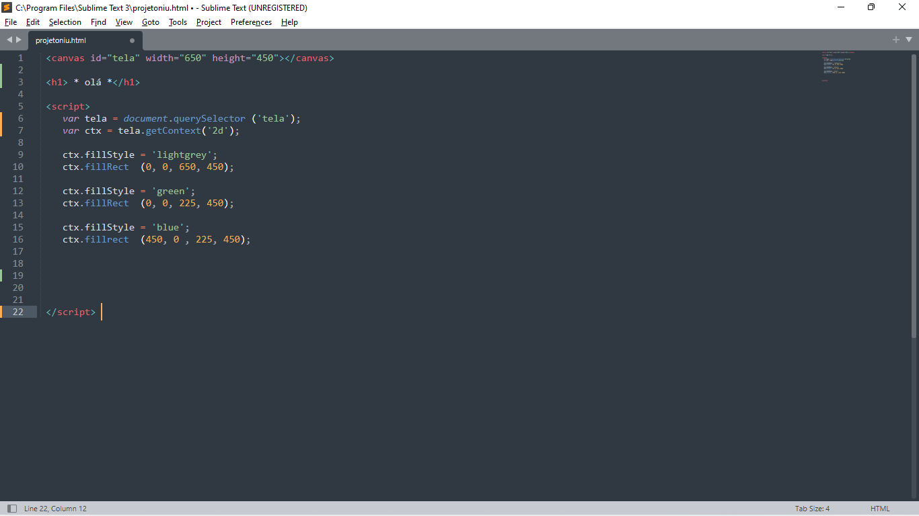Minimize the Sublime Text window
The image size is (919, 516).
841,7
